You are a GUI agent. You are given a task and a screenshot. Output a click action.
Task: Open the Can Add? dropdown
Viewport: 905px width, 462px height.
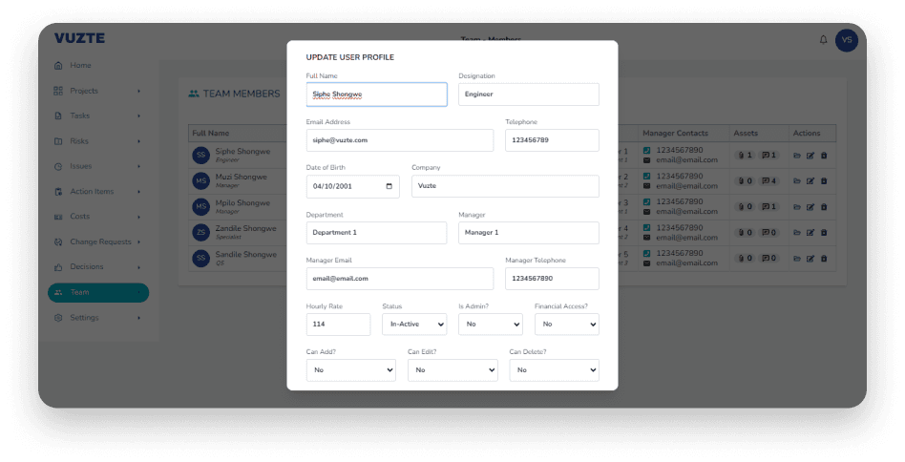click(350, 369)
